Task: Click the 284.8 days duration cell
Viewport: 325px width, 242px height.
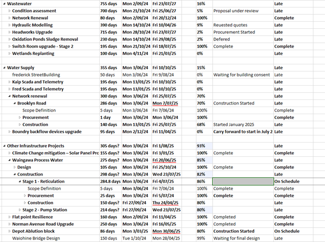Action: click(x=110, y=181)
